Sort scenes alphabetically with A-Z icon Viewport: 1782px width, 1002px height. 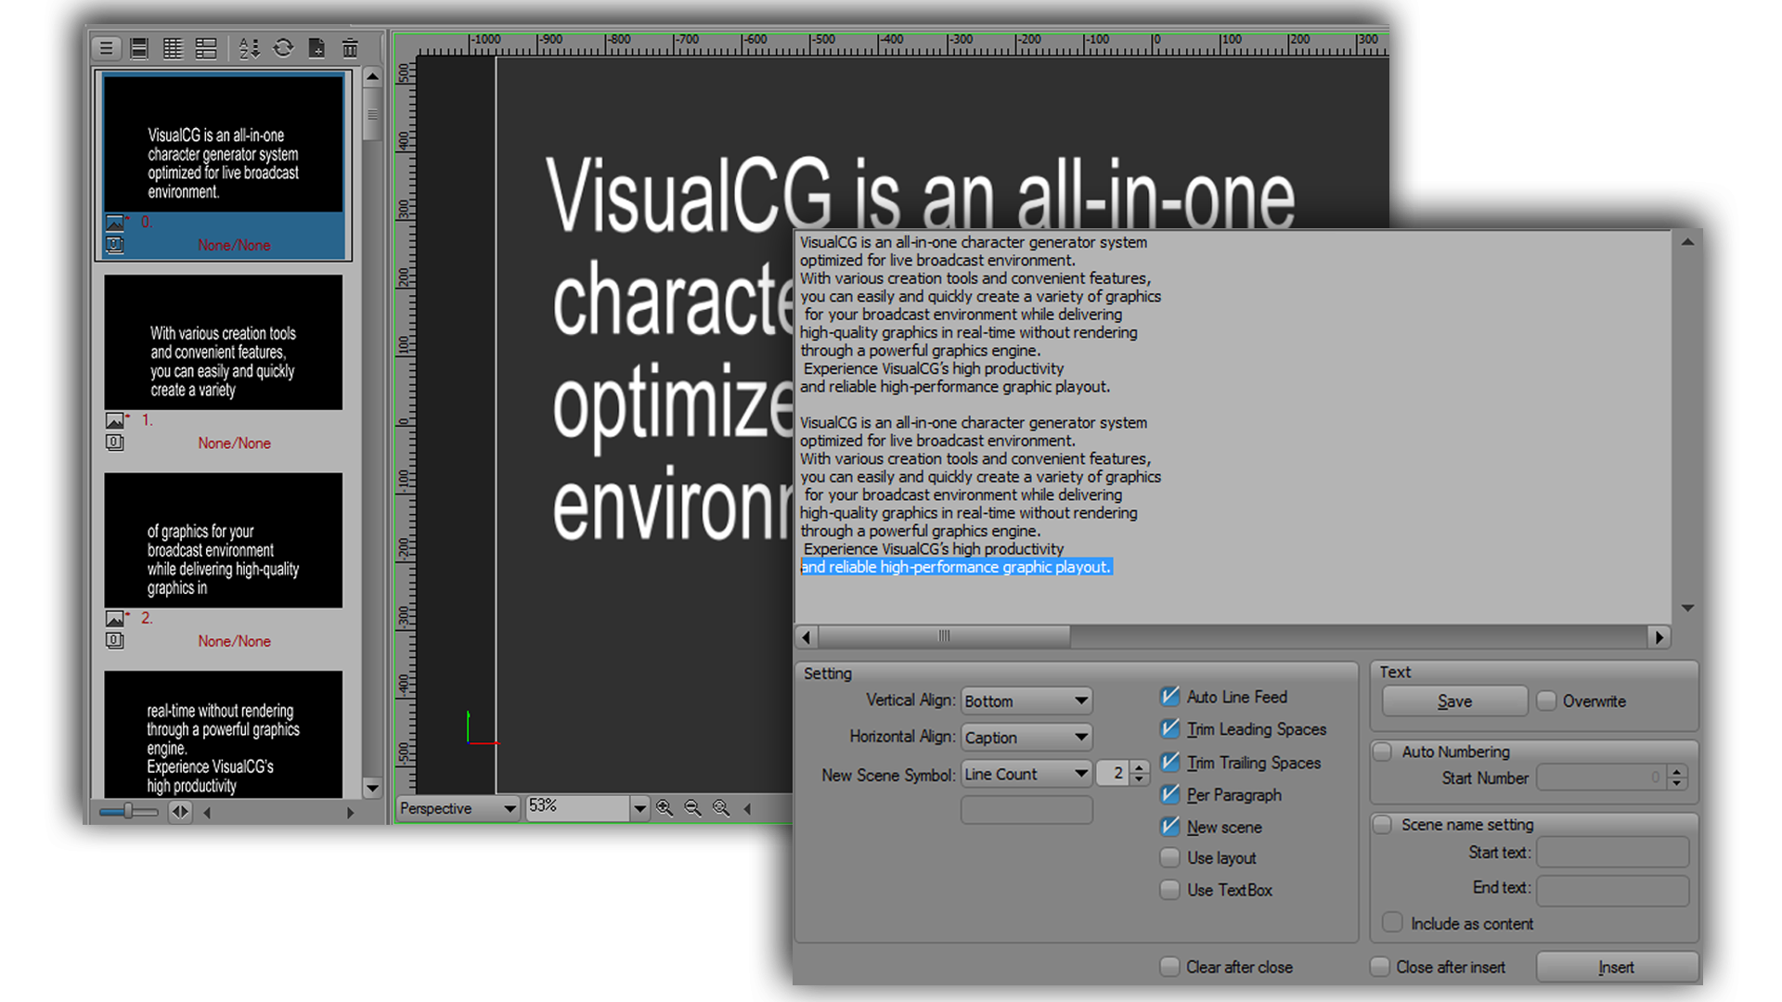click(x=249, y=48)
